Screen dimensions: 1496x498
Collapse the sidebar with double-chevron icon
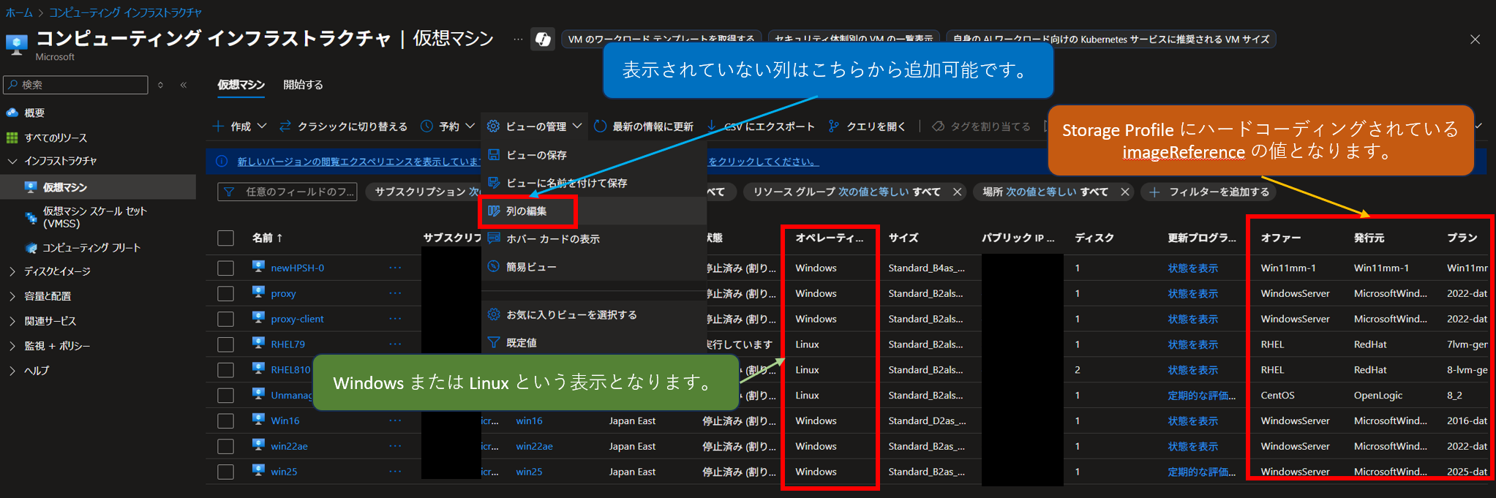click(x=184, y=85)
